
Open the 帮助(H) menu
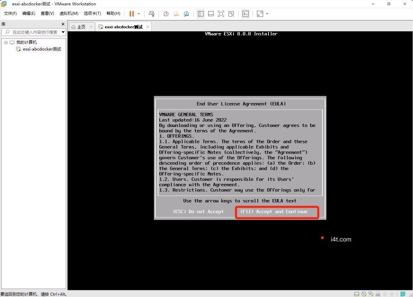pos(113,13)
